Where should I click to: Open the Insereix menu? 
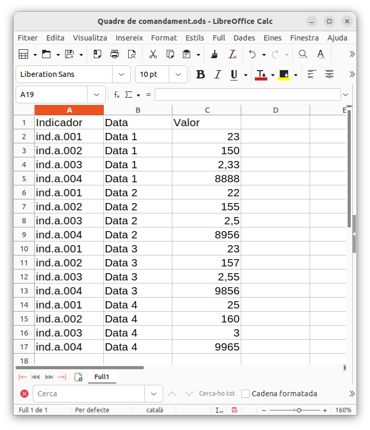pos(129,38)
